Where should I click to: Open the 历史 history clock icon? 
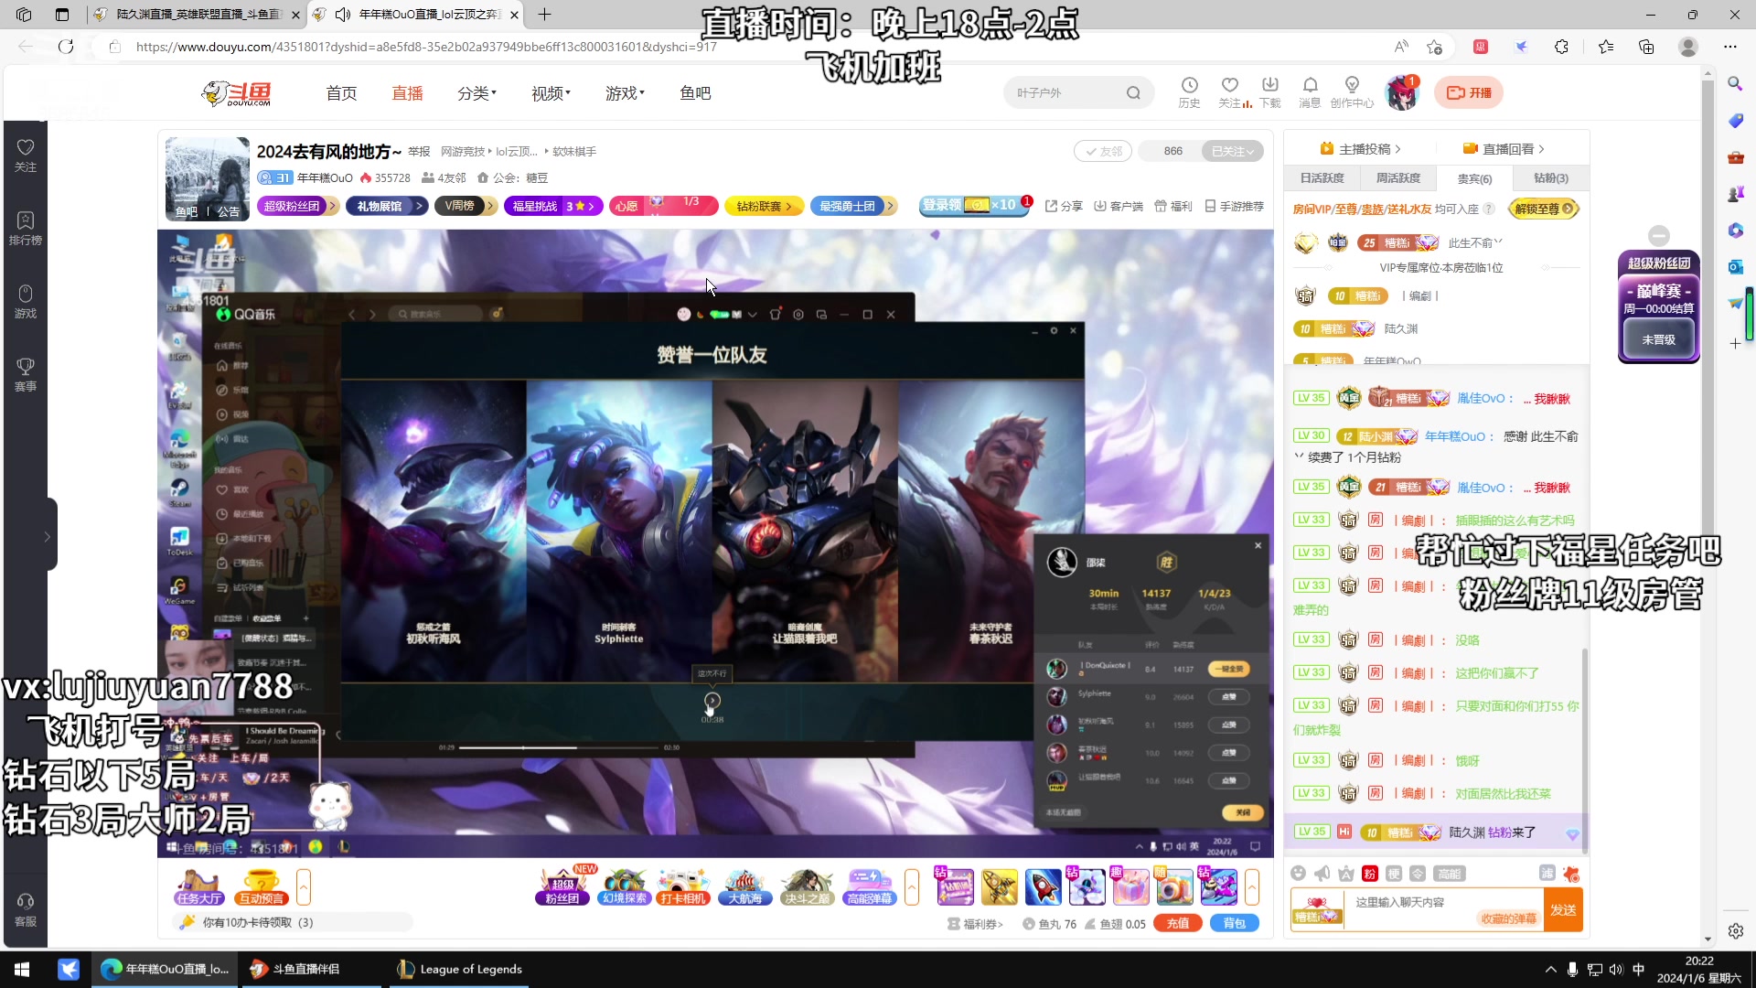pyautogui.click(x=1189, y=92)
